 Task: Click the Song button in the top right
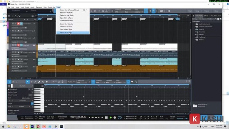[197, 11]
